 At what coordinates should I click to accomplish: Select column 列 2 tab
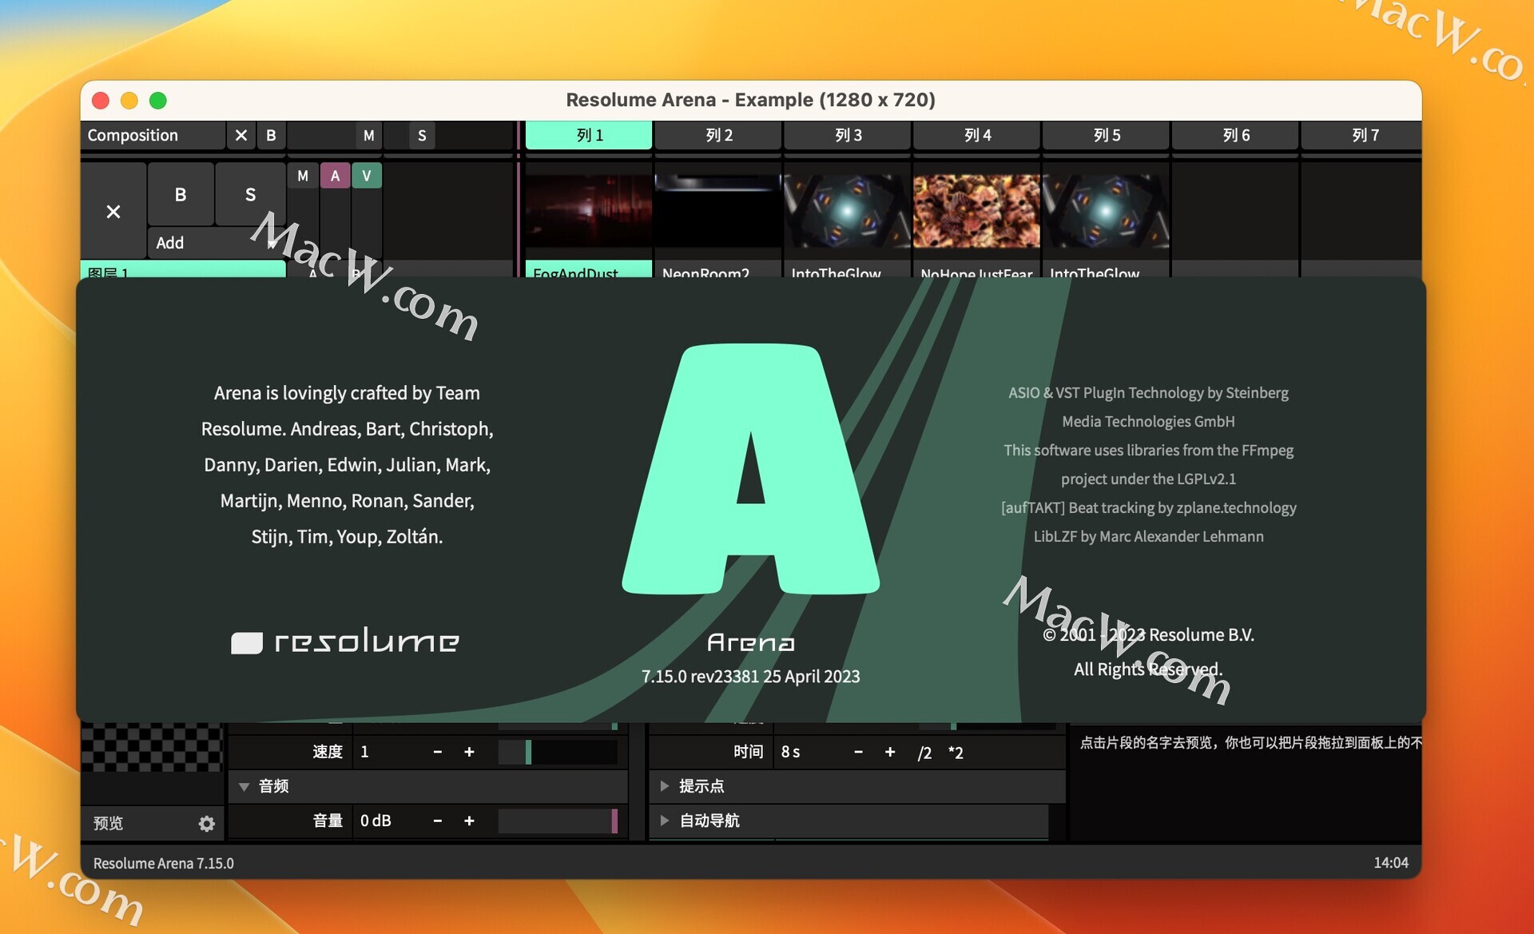point(718,135)
